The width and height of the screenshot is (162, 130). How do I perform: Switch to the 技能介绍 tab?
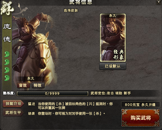[13, 104]
